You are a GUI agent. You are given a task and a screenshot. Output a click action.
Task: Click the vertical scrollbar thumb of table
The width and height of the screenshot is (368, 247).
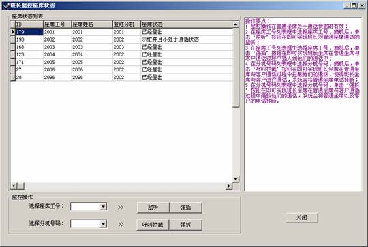pyautogui.click(x=236, y=67)
